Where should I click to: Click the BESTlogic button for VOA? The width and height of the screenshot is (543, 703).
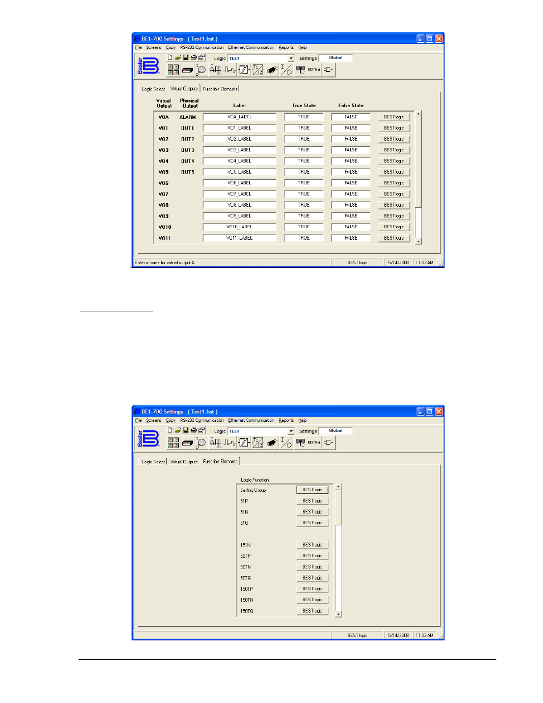click(394, 117)
